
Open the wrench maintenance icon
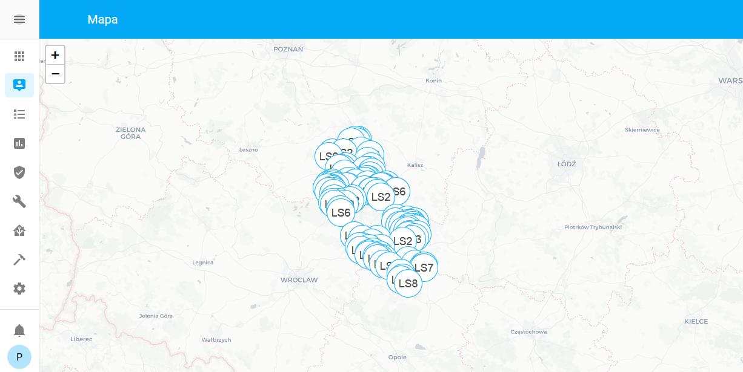pos(19,201)
